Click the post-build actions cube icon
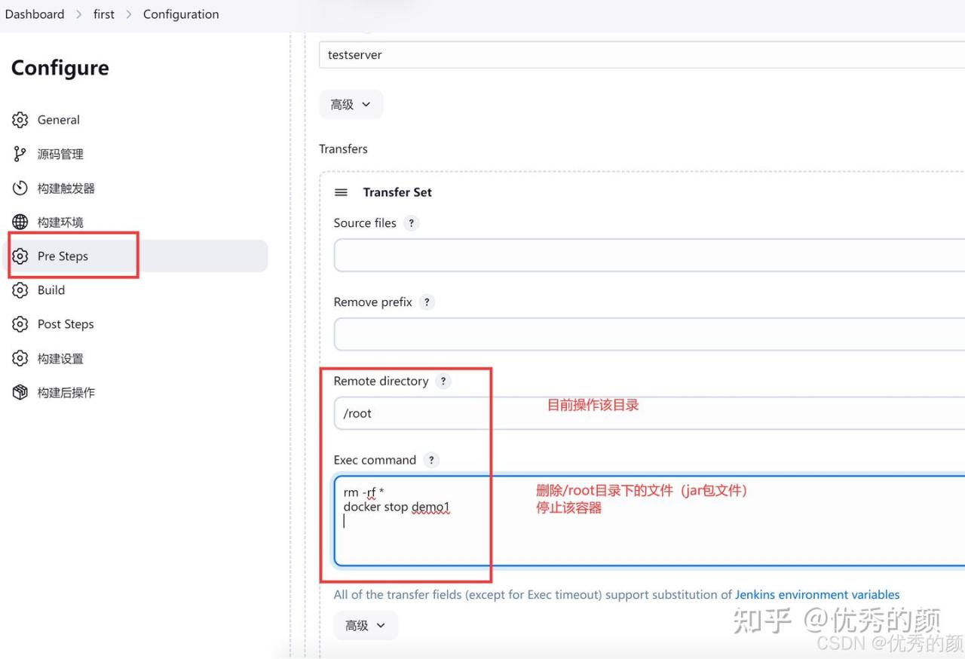This screenshot has width=965, height=659. point(20,392)
